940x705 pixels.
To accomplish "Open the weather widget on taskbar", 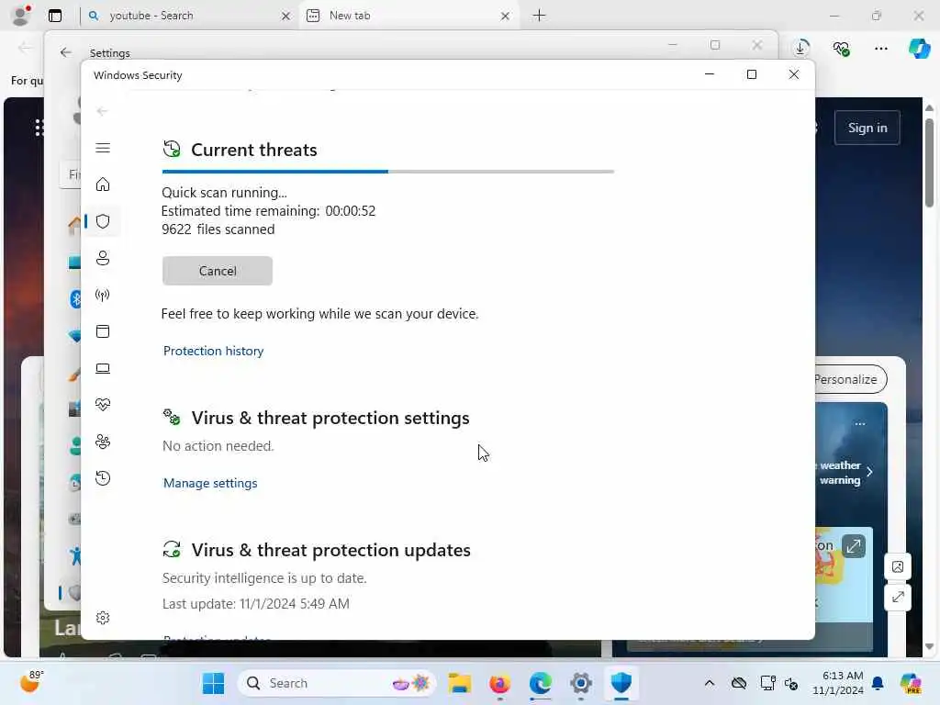I will click(32, 682).
